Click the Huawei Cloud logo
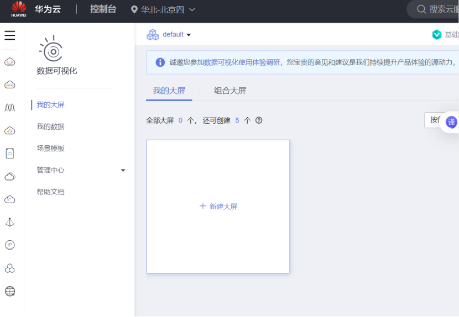 point(19,9)
